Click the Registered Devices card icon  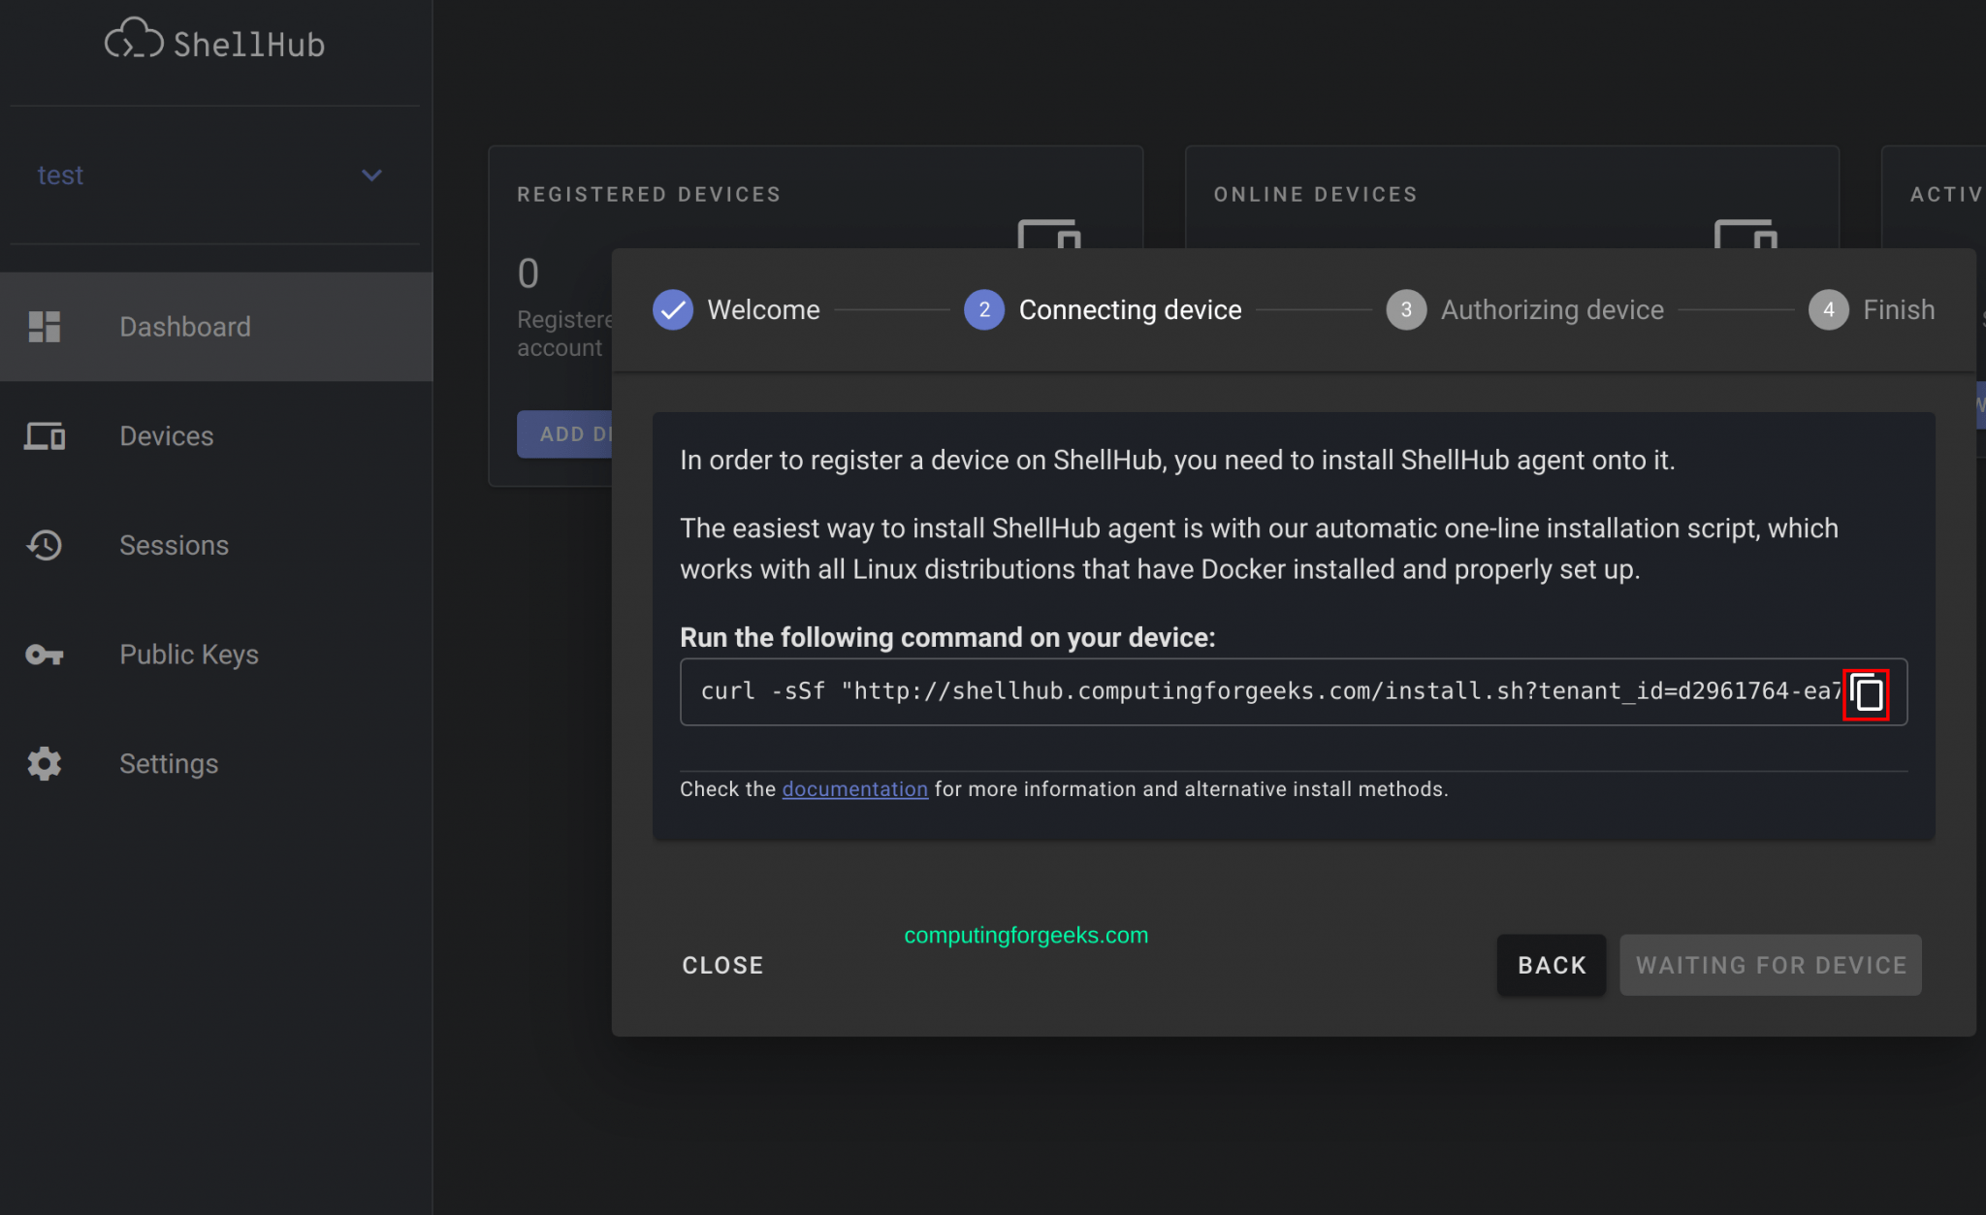point(1048,234)
